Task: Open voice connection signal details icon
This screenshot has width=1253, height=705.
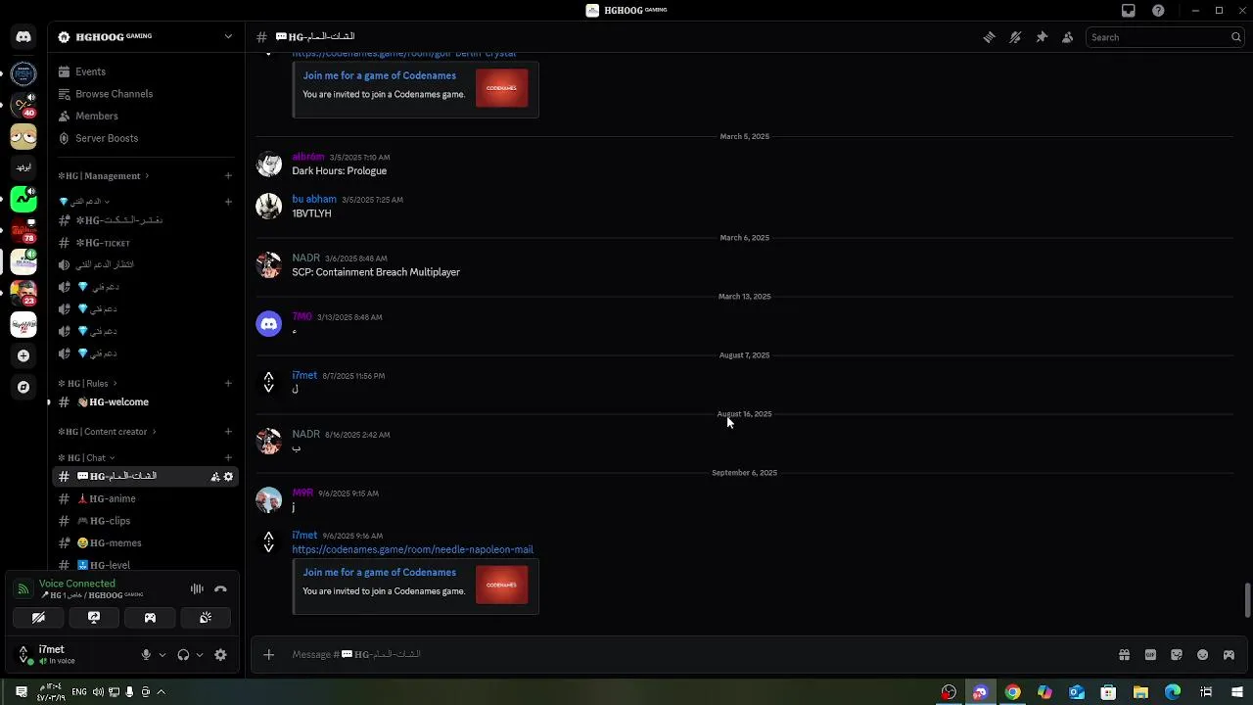Action: click(23, 589)
